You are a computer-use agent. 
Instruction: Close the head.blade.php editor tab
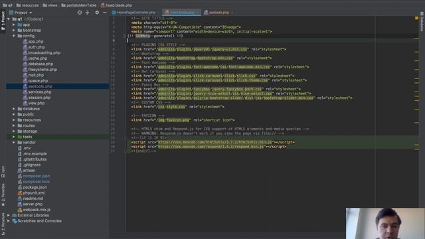[198, 13]
